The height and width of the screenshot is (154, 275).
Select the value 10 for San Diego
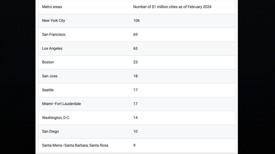tap(135, 131)
